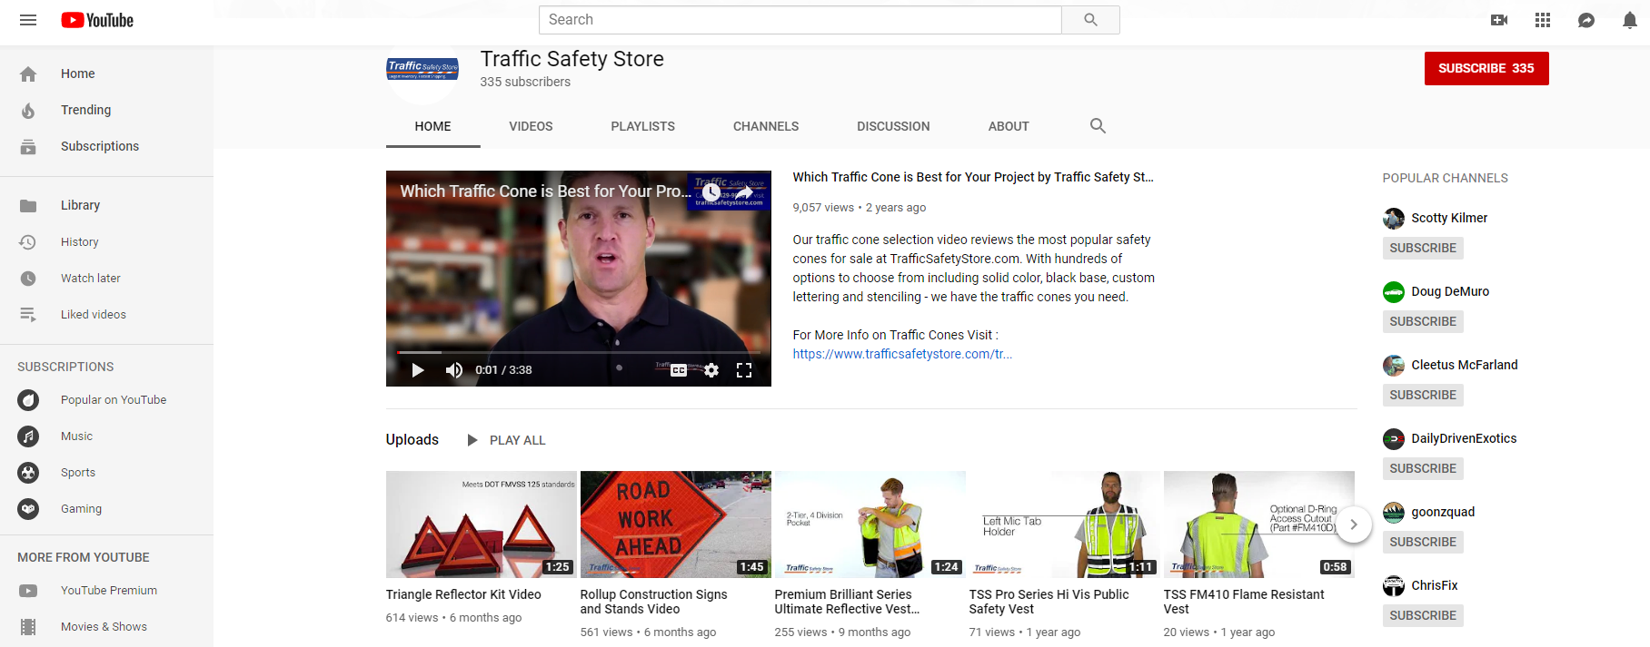The height and width of the screenshot is (647, 1650).
Task: Click the share arrow on video player
Action: (744, 191)
